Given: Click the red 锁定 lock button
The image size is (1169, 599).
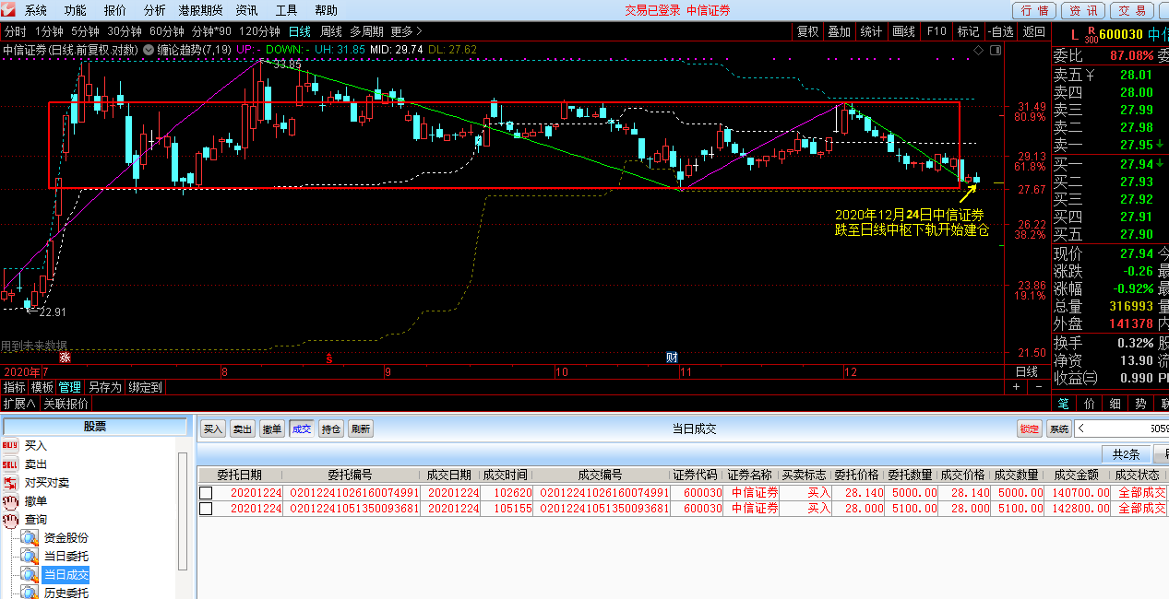Looking at the screenshot, I should click(x=1030, y=429).
